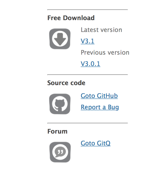The image size is (145, 181).
Task: Click the quotation marks inside forum bubble
Action: pyautogui.click(x=60, y=152)
